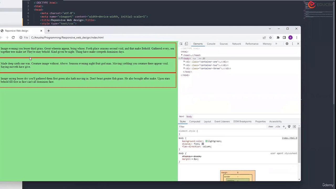This screenshot has height=189, width=336.
Task: Open the lightgreen color swatch picker
Action: click(x=206, y=141)
